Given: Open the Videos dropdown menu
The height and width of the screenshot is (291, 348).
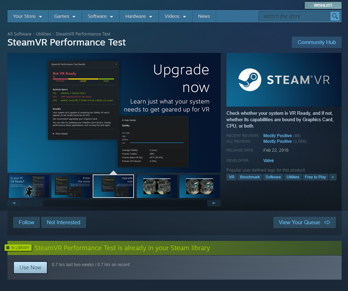Looking at the screenshot, I should pyautogui.click(x=175, y=16).
